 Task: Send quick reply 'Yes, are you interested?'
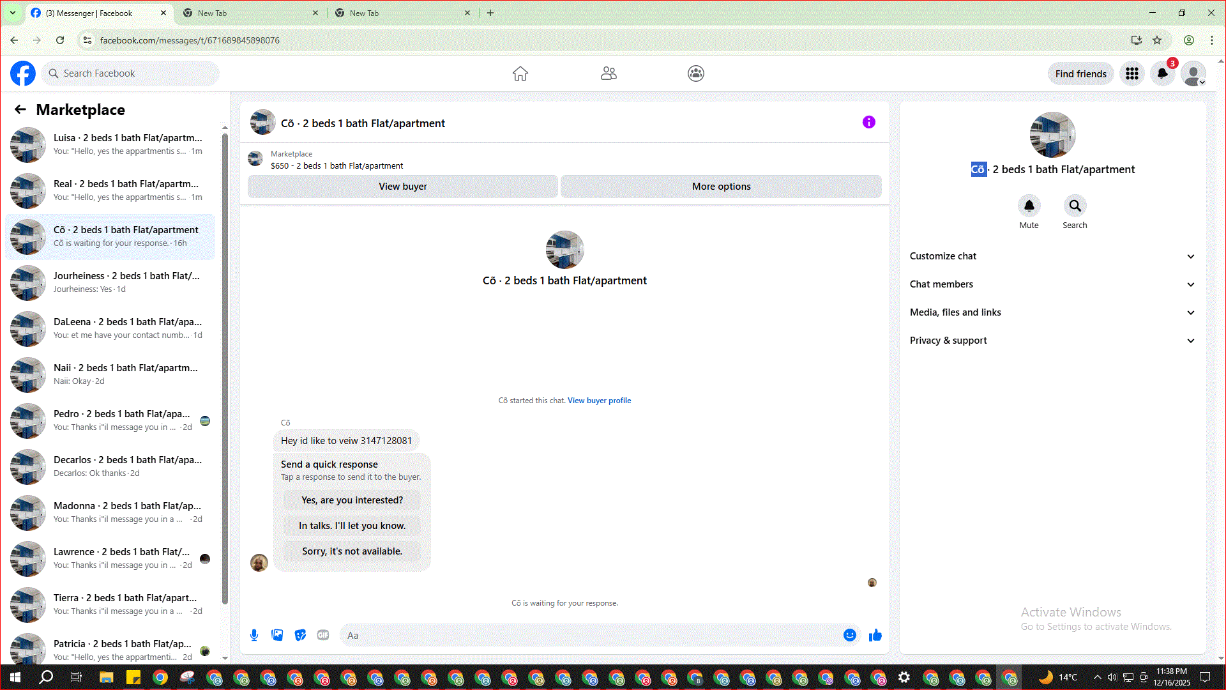[352, 500]
